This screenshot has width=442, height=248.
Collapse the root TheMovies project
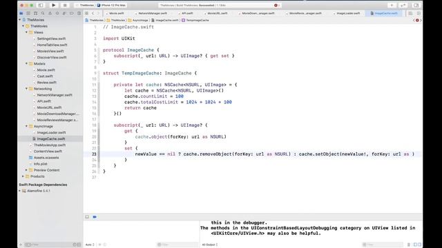coord(20,20)
